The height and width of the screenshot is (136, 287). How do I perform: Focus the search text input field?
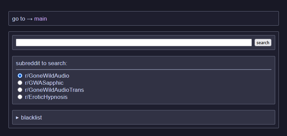click(134, 43)
